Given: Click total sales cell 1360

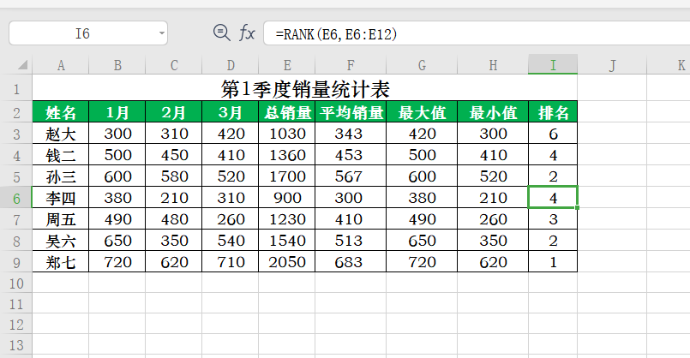Looking at the screenshot, I should (287, 155).
